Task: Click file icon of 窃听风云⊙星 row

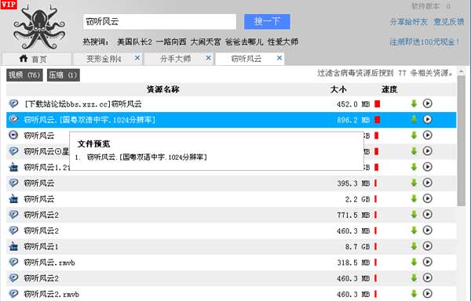Action: coord(13,151)
